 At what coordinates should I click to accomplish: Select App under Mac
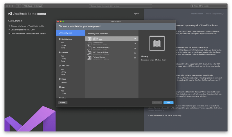coord(62,91)
